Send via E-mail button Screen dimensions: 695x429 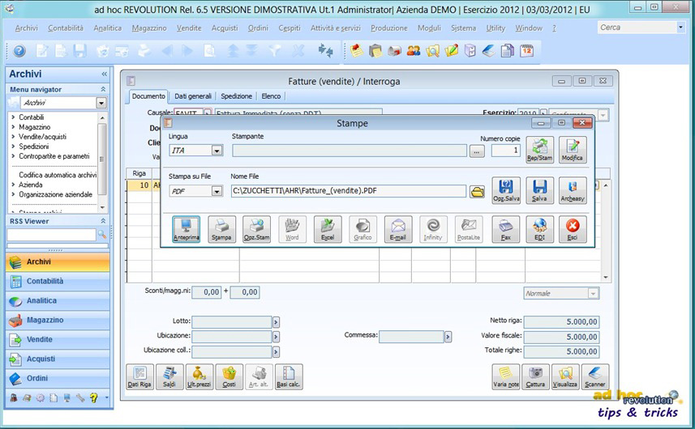pos(398,229)
